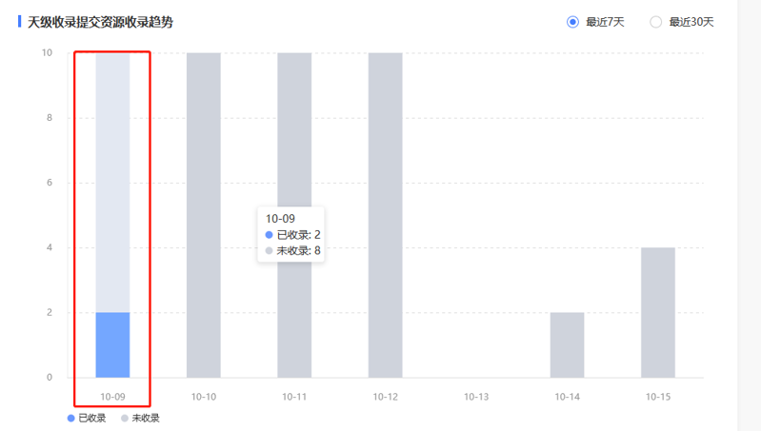The image size is (761, 431).
Task: Select the gray bar for 10-11
Action: pyautogui.click(x=294, y=215)
